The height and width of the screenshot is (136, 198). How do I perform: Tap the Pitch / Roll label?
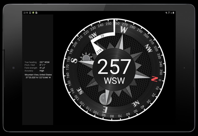click(x=29, y=65)
